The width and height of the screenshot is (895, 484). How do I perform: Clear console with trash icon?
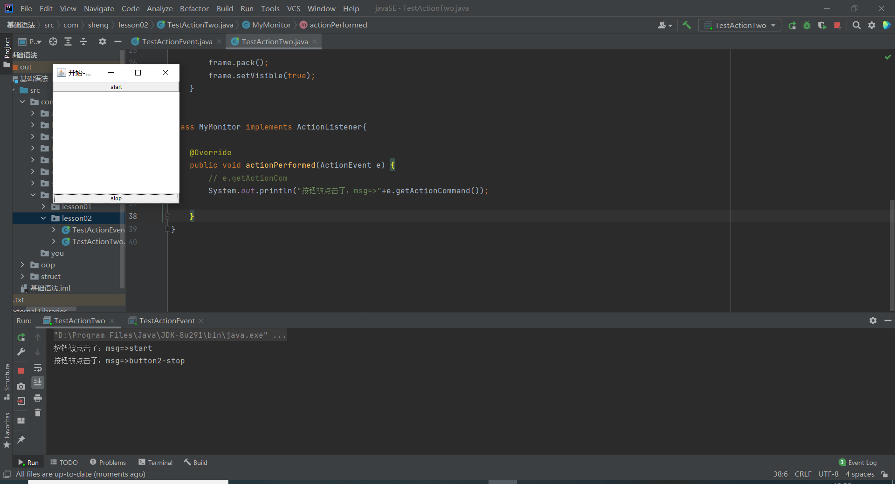click(38, 413)
